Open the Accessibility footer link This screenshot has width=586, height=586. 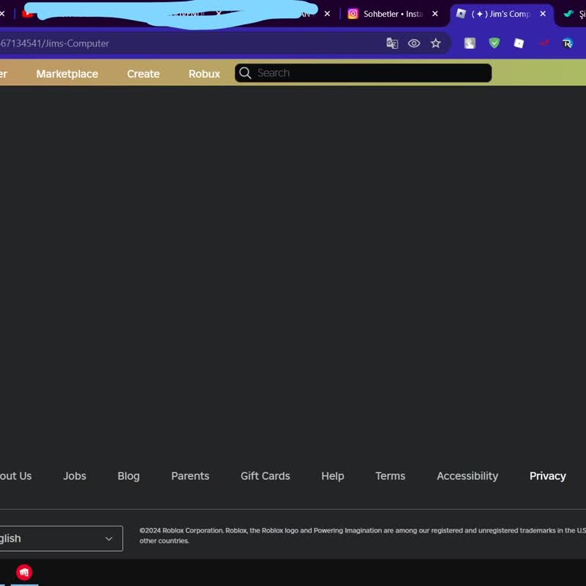[468, 476]
